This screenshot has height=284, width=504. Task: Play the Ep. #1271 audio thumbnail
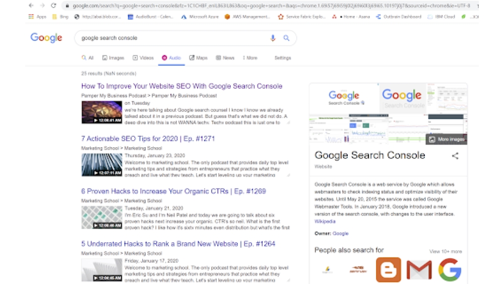coord(102,164)
